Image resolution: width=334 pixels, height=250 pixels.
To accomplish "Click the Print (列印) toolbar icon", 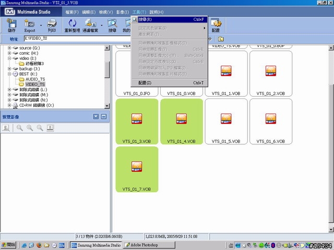I will (x=52, y=26).
